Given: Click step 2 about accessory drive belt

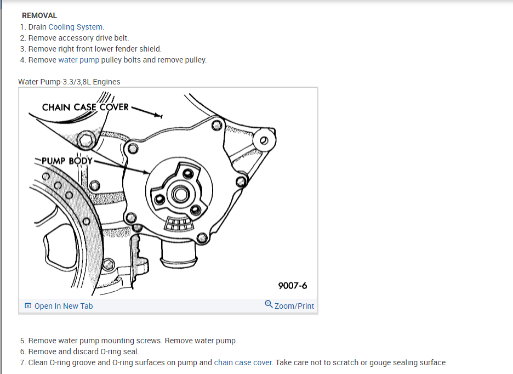Looking at the screenshot, I should pyautogui.click(x=75, y=38).
